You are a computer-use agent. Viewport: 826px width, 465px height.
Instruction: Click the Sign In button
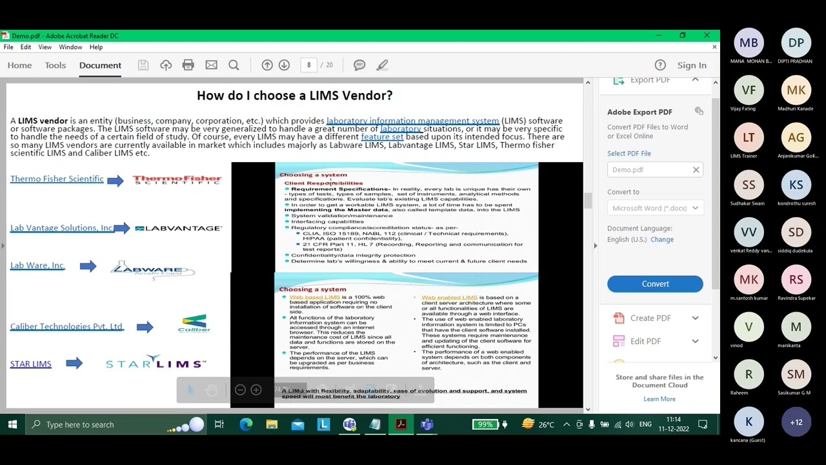coord(692,65)
